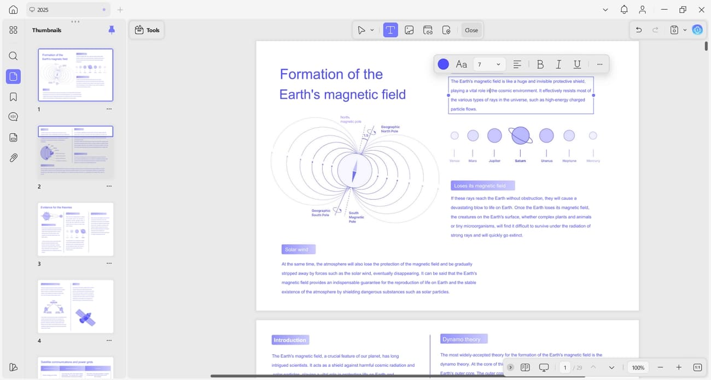Open the search panel in left sidebar
This screenshot has height=380, width=711.
13,56
